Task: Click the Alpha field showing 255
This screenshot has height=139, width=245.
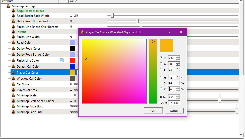Action: click(172, 97)
